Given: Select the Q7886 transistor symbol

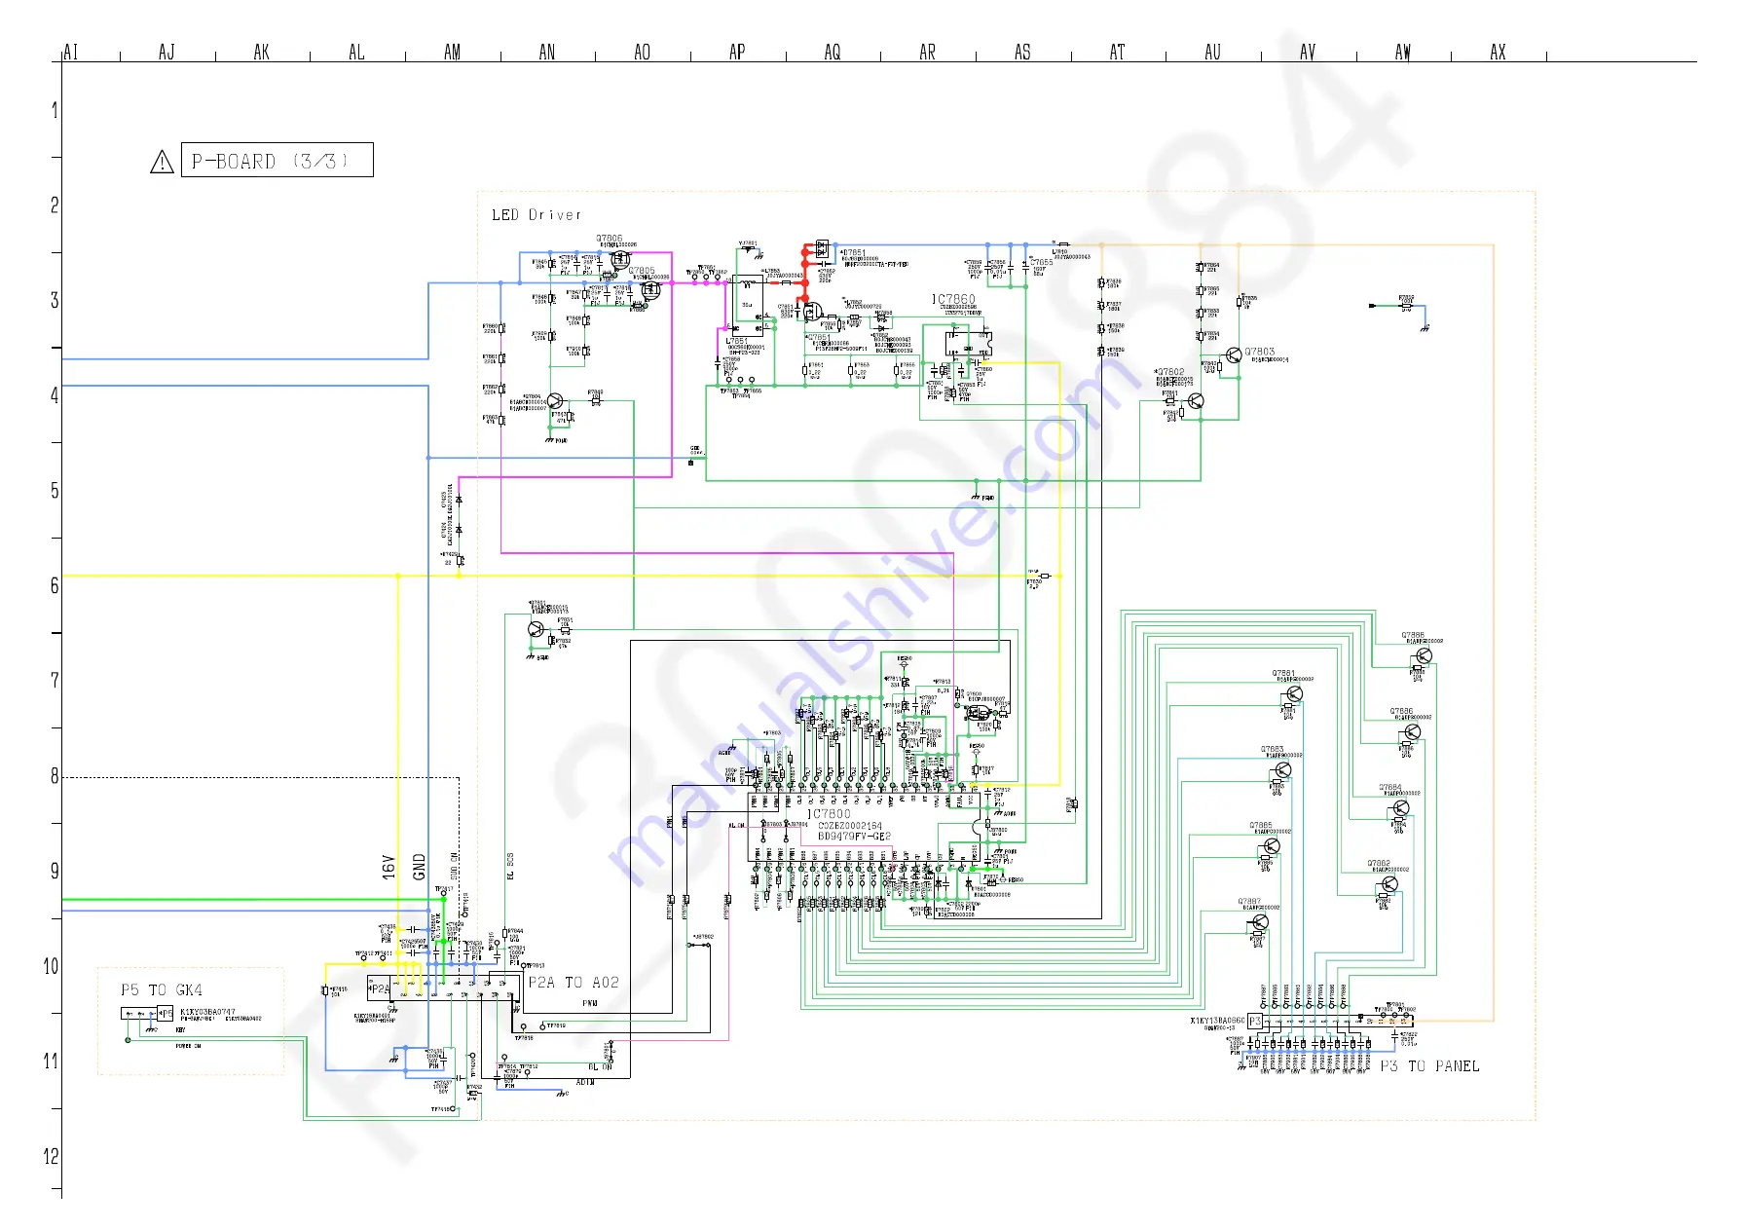Looking at the screenshot, I should coord(1413,732).
